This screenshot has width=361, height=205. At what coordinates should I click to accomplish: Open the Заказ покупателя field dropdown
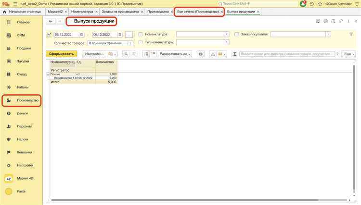pyautogui.click(x=328, y=34)
